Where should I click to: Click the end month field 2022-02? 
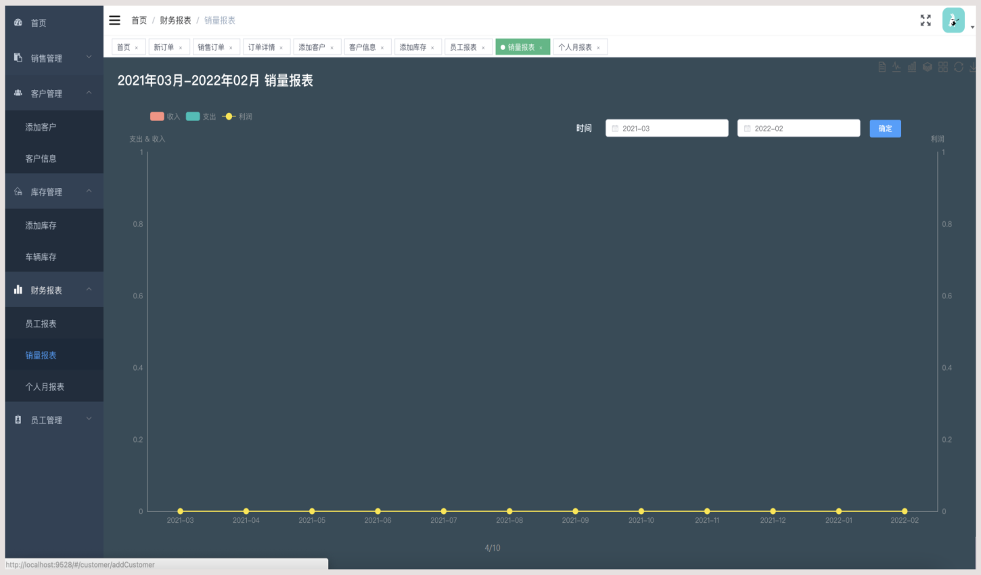(798, 129)
